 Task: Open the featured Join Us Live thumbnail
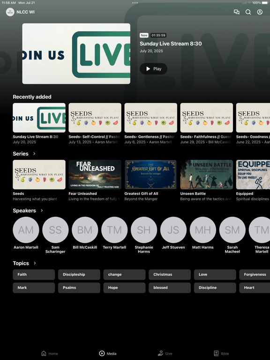[76, 54]
